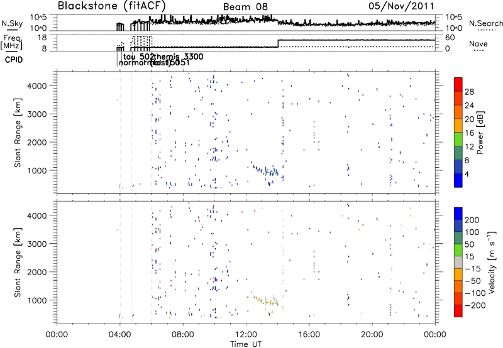Click the '12:00' time tick label
Image resolution: width=503 pixels, height=348 pixels.
coord(246,335)
